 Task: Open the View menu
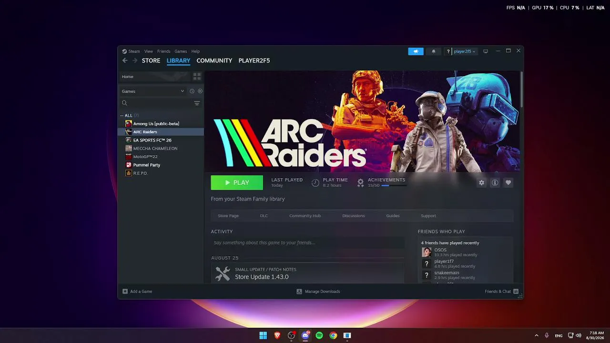149,51
